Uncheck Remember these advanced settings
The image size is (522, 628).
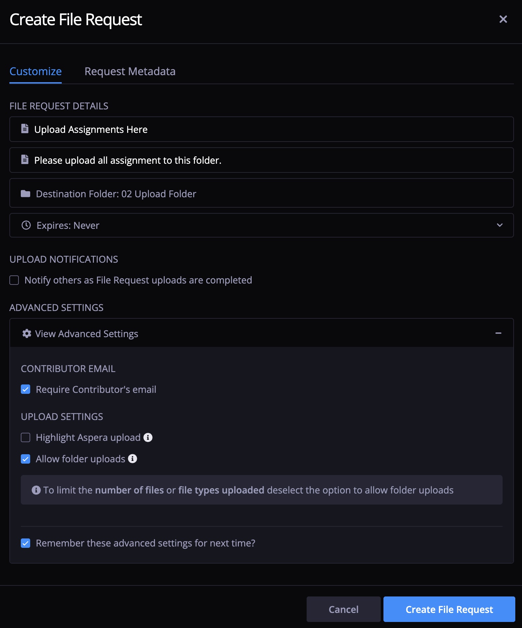tap(25, 543)
